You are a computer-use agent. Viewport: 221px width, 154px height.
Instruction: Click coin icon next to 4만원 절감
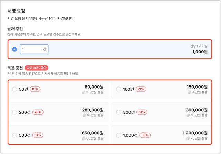tap(190, 92)
